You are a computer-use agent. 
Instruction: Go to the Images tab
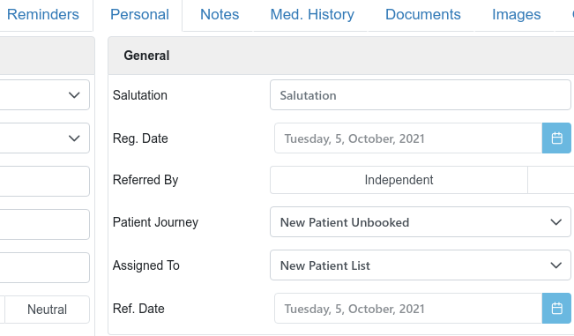pos(516,15)
